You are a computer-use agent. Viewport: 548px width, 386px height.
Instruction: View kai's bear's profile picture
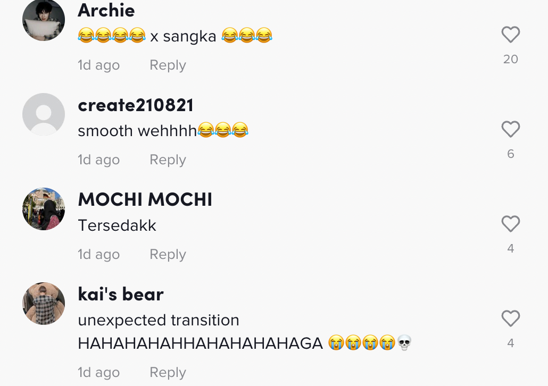tap(44, 304)
